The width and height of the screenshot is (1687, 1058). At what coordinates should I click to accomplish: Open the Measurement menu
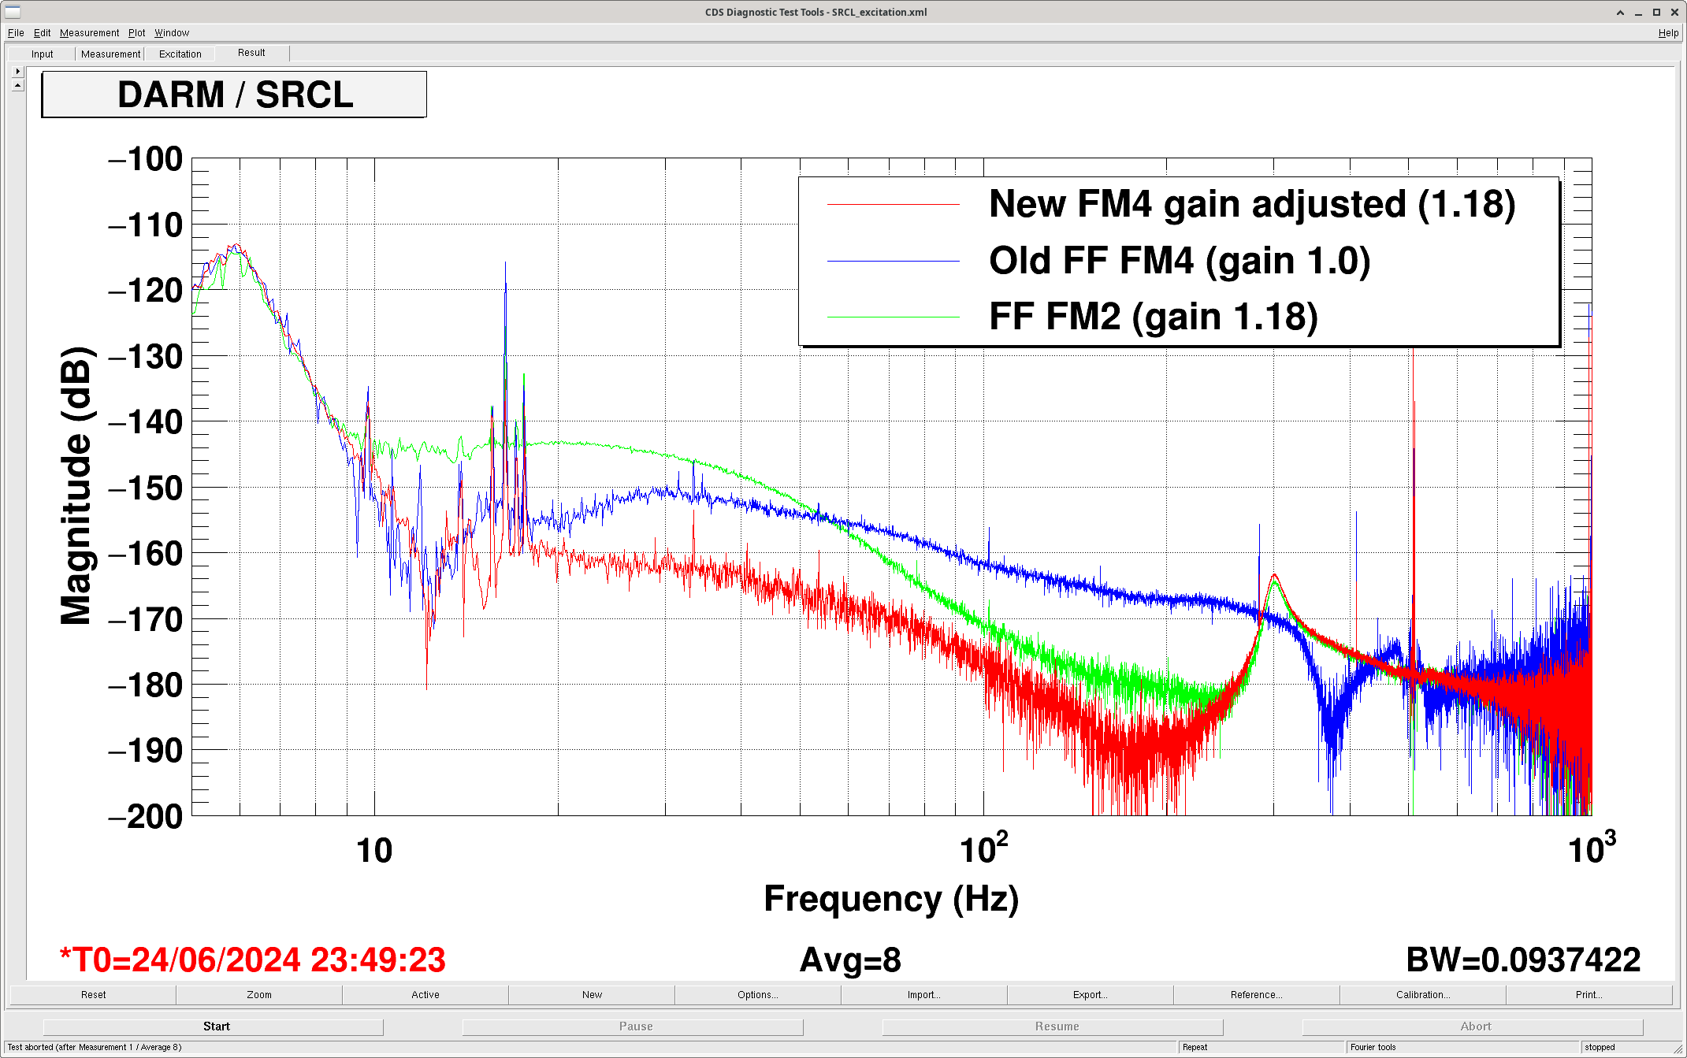tap(89, 32)
